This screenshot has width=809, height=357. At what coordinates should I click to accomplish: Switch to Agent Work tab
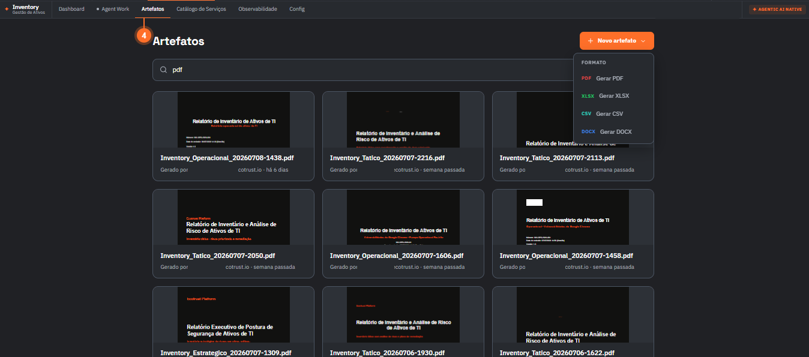[113, 9]
